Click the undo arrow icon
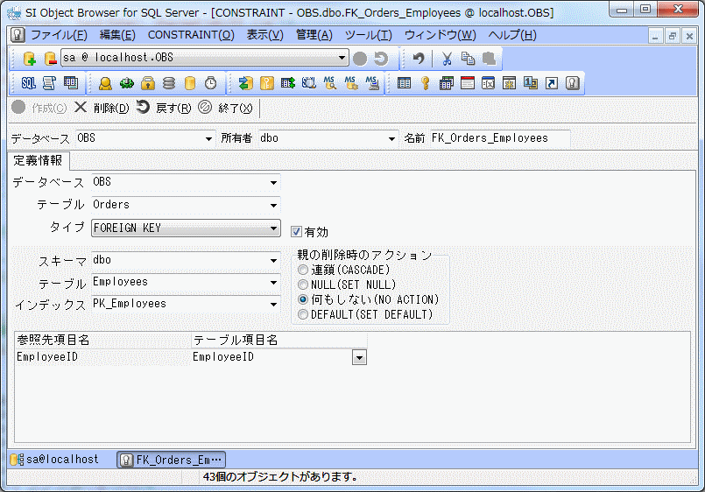This screenshot has height=492, width=705. click(x=419, y=59)
